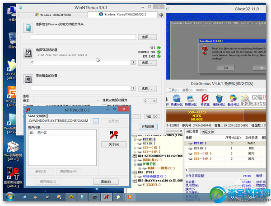Expand 机械——数据 node in disk tree
The image size is (271, 206).
140,168
